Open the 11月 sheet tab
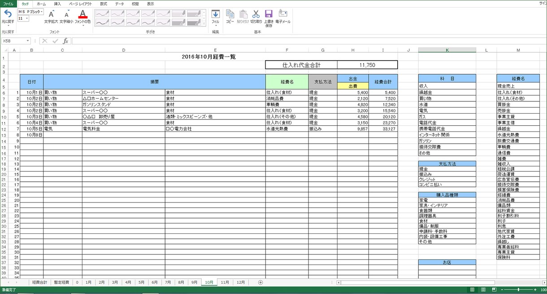547x294 pixels. (225, 282)
